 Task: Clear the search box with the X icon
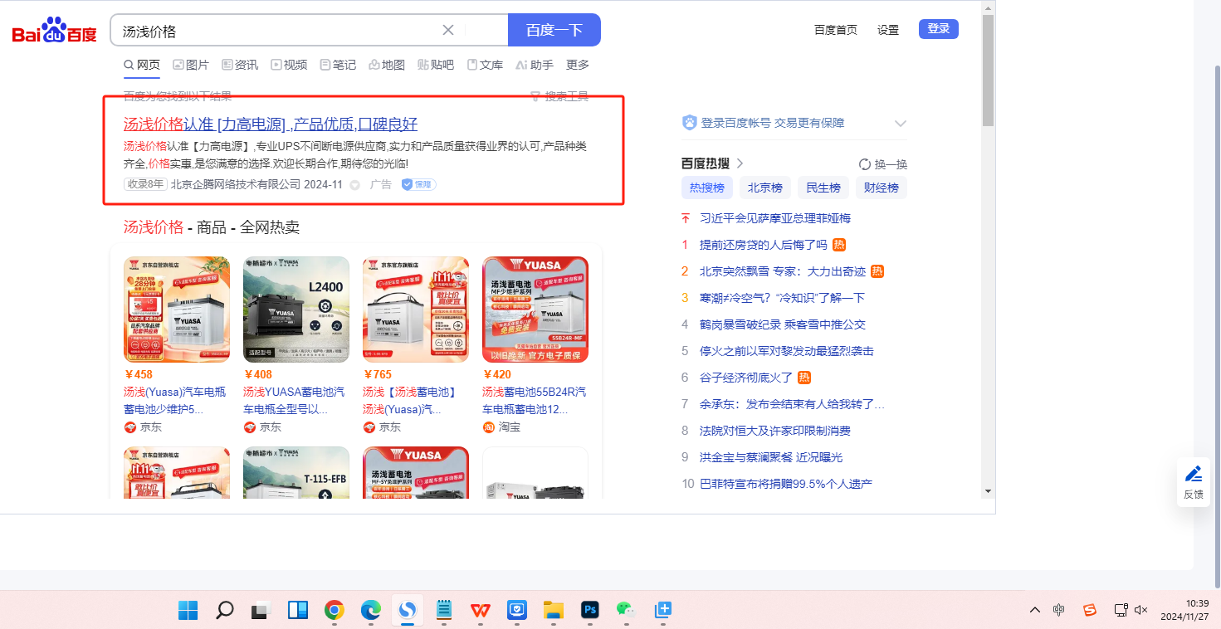pos(448,30)
